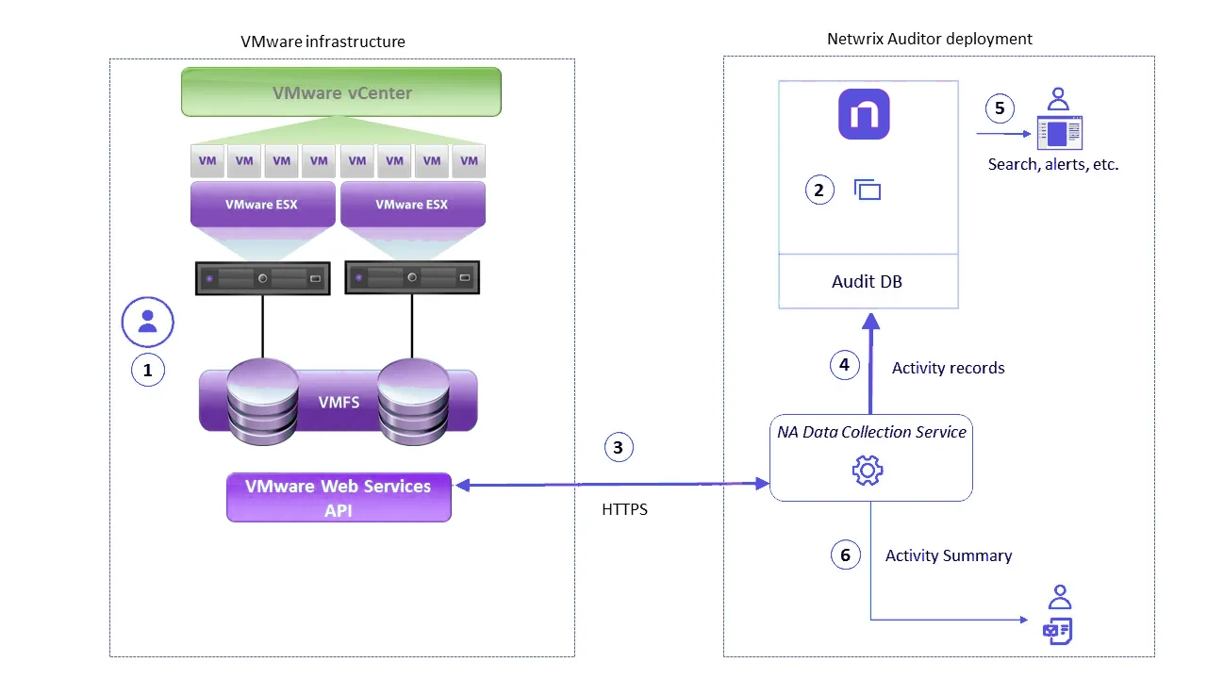The image size is (1207, 679).
Task: Click the circled step number 3
Action: click(x=618, y=447)
